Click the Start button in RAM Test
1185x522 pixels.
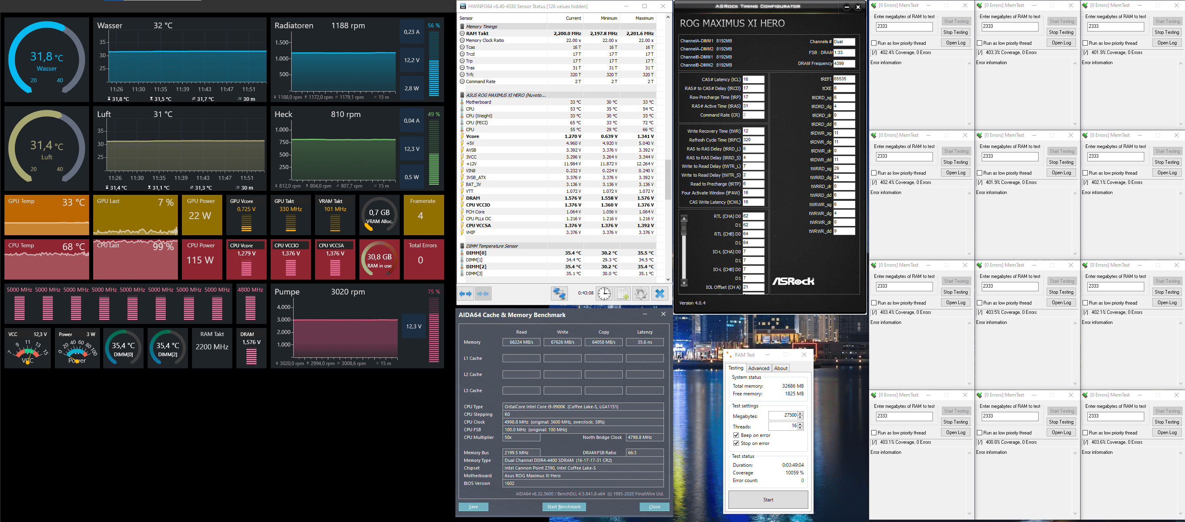[768, 500]
